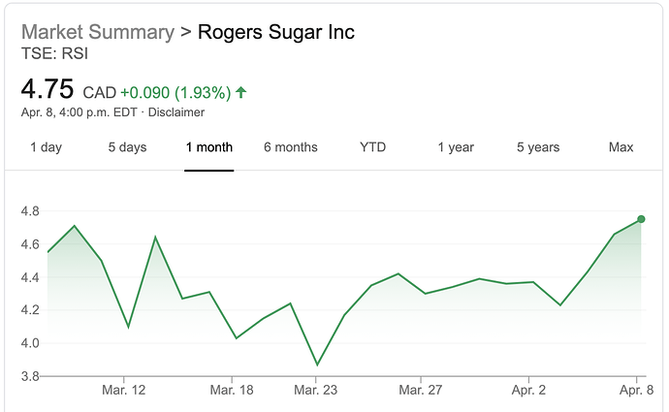
Task: Open the Disclaimer link
Action: 176,112
